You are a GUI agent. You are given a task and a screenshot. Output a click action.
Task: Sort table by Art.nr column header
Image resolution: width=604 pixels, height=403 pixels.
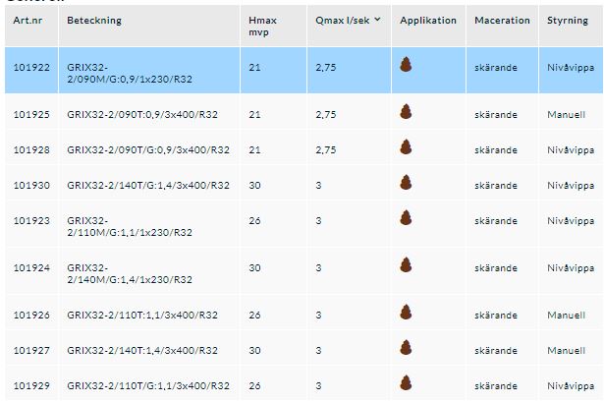click(x=27, y=21)
